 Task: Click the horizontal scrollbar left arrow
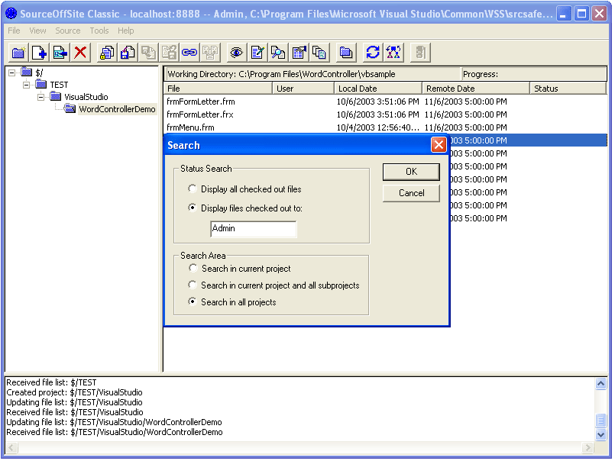coord(11,447)
